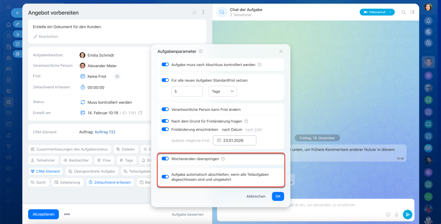Click Bearbeiten under task description
Screen dimensions: 441x224
(x=45, y=37)
